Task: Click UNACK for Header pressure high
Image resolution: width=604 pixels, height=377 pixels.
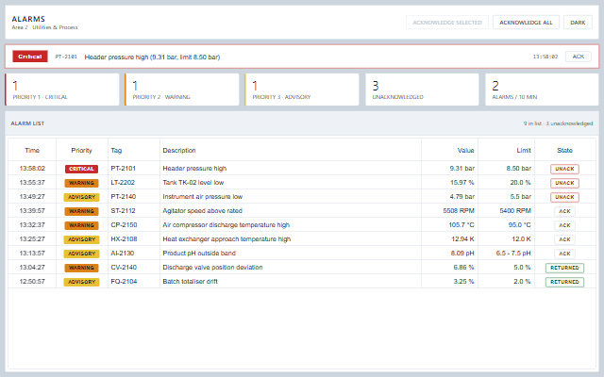Action: 564,169
